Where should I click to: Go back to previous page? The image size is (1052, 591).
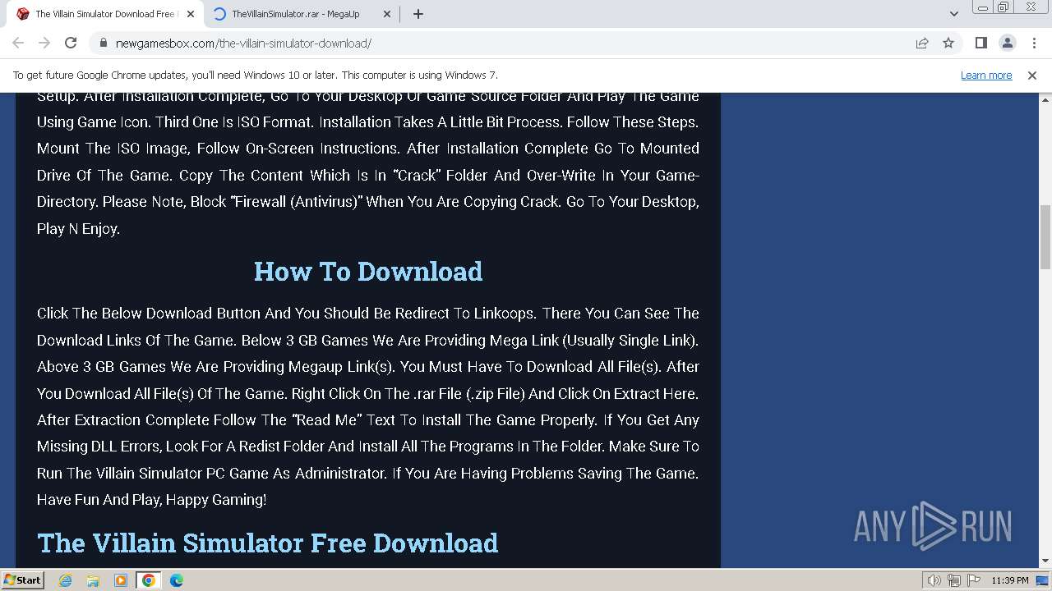[x=18, y=44]
